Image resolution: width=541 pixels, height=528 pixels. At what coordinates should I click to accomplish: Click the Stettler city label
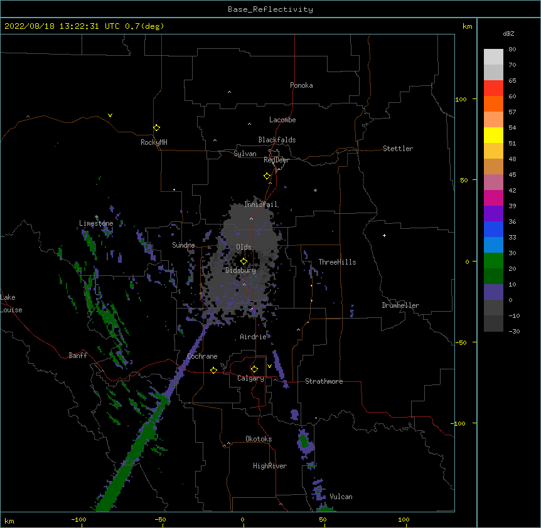(x=398, y=149)
